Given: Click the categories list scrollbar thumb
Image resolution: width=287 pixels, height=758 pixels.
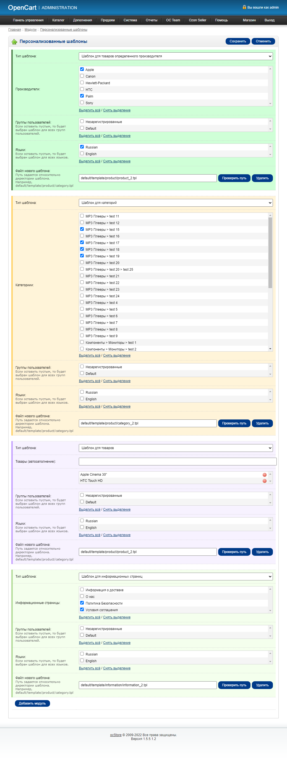Looking at the screenshot, I should tap(270, 252).
